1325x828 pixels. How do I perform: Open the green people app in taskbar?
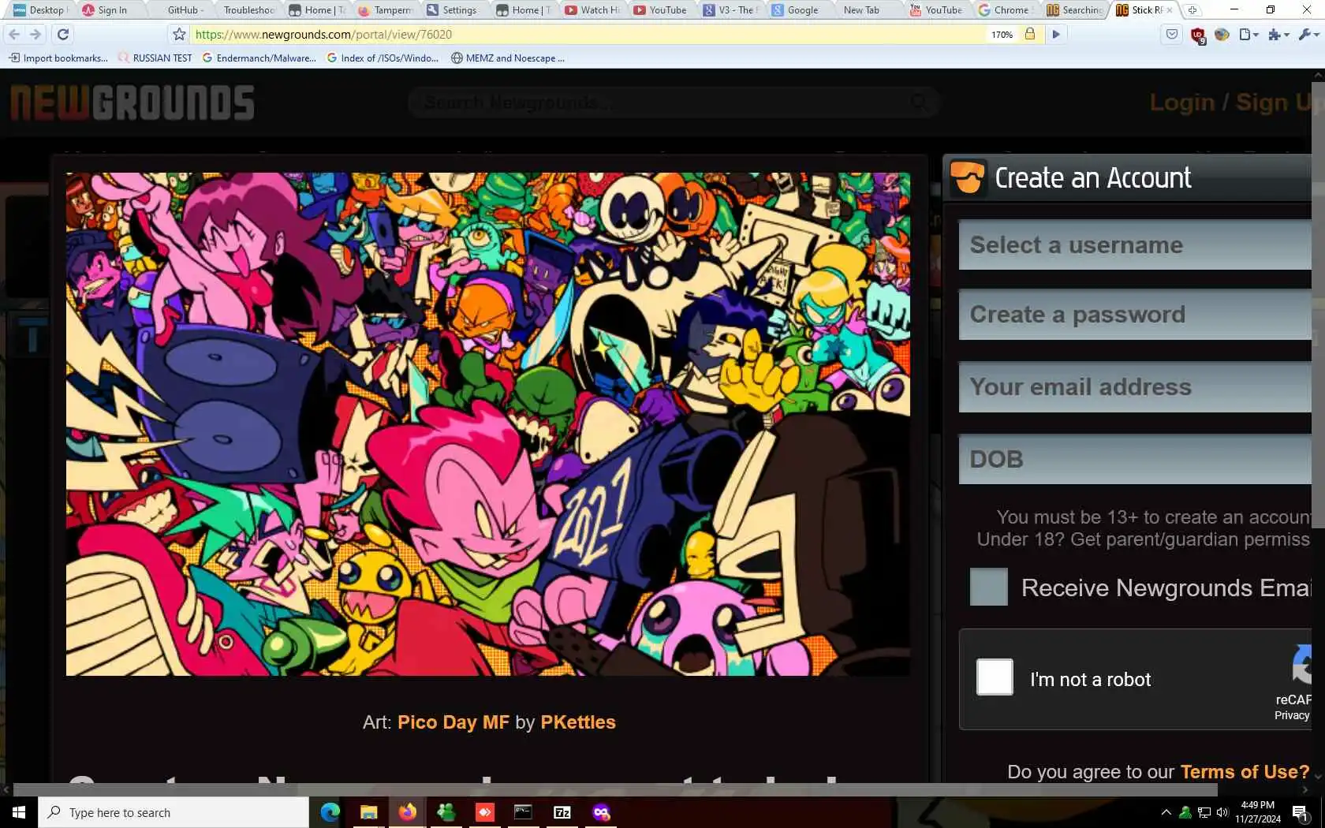[x=446, y=812]
